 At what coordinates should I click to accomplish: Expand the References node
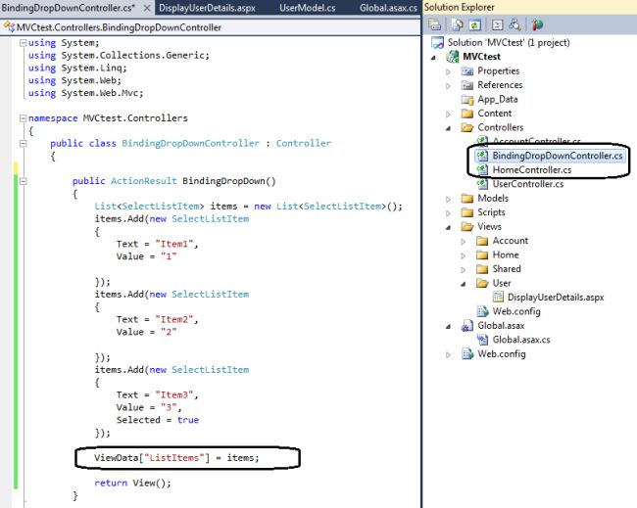coord(448,85)
